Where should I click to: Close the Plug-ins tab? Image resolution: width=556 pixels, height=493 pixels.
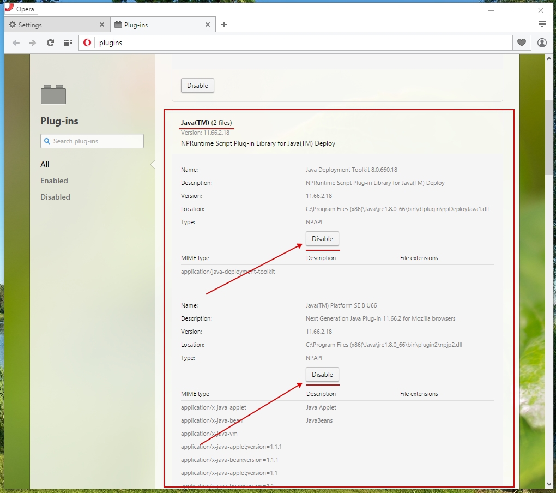tap(208, 25)
